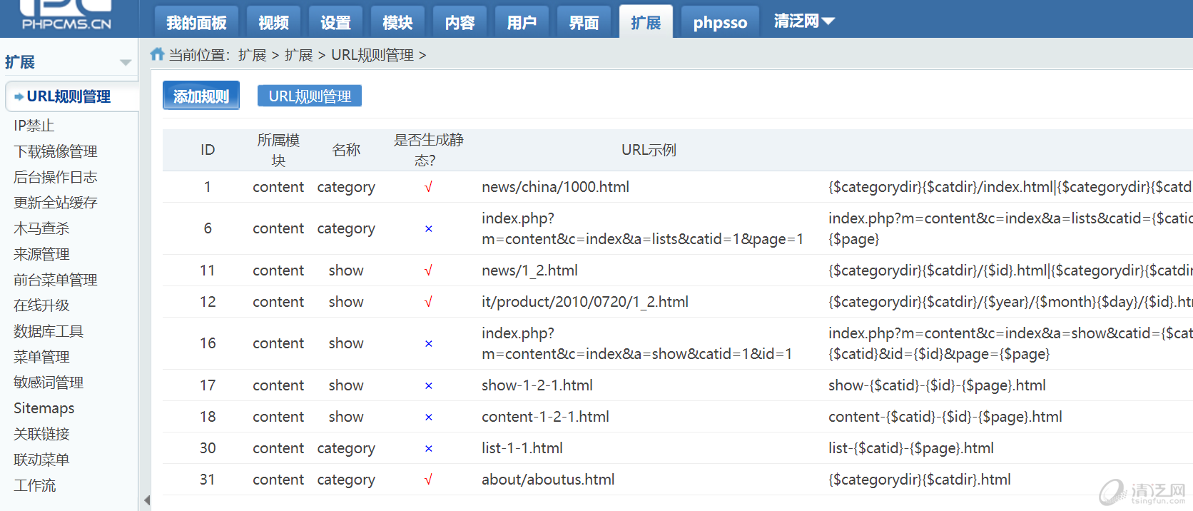The image size is (1193, 511).
Task: Open the 内容 top menu tab
Action: (x=460, y=23)
